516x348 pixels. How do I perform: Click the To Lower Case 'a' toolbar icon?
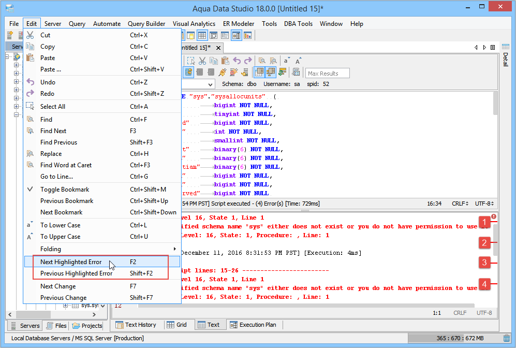coord(287,61)
